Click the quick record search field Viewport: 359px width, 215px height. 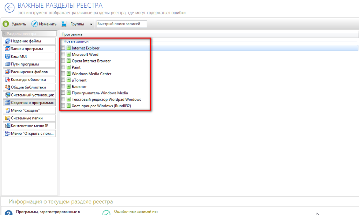(x=122, y=24)
